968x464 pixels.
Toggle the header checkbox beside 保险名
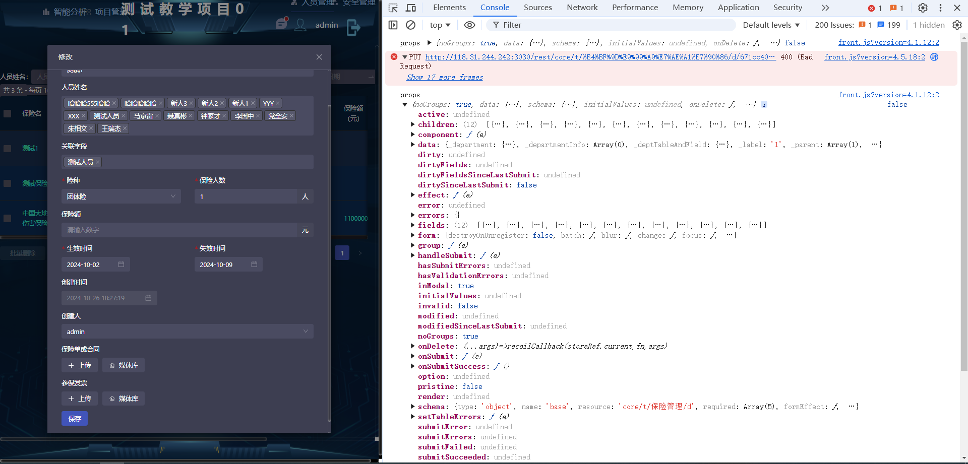[x=8, y=113]
